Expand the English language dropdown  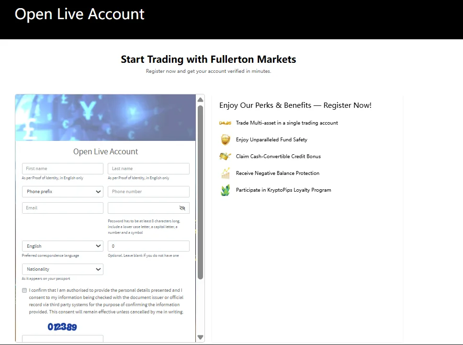tap(63, 246)
